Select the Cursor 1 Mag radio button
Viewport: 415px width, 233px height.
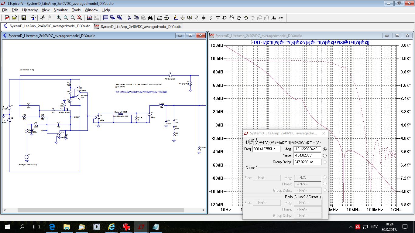[325, 149]
